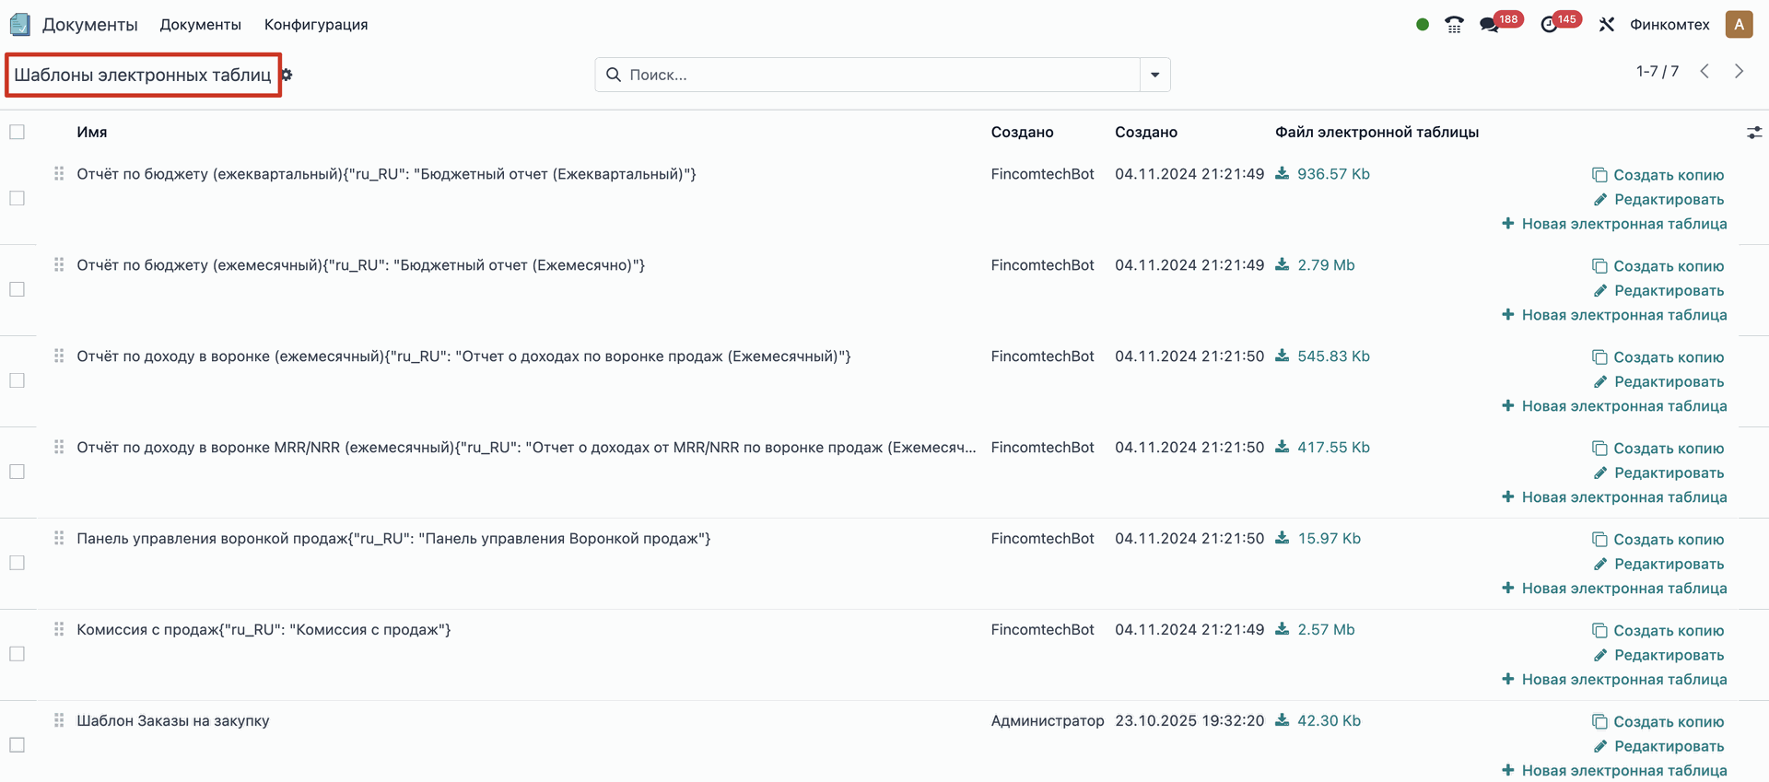The height and width of the screenshot is (782, 1769).
Task: Check the Шаблон Заказы на закупку row checkbox
Action: click(18, 744)
